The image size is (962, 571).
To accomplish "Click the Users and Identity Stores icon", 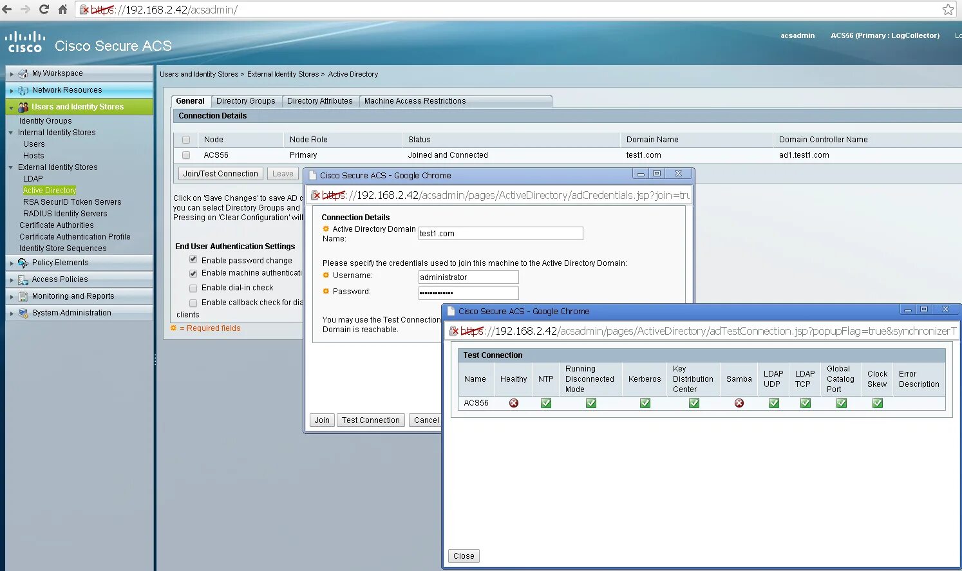I will [x=23, y=107].
